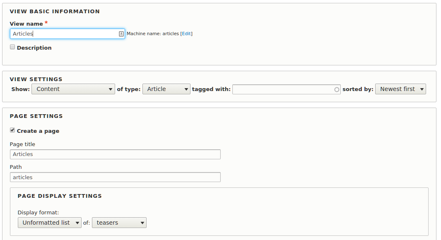Click the Create a page label text

pos(38,131)
